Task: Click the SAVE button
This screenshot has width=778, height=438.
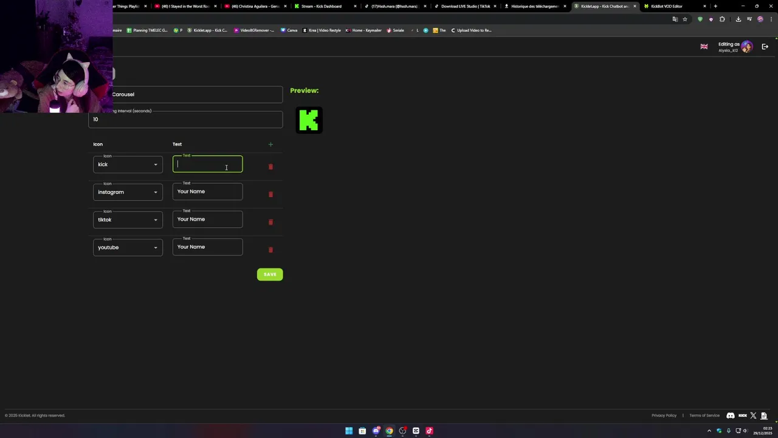Action: (270, 274)
